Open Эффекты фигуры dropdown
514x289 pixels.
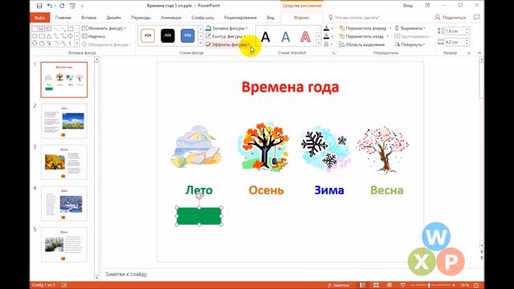pos(227,45)
